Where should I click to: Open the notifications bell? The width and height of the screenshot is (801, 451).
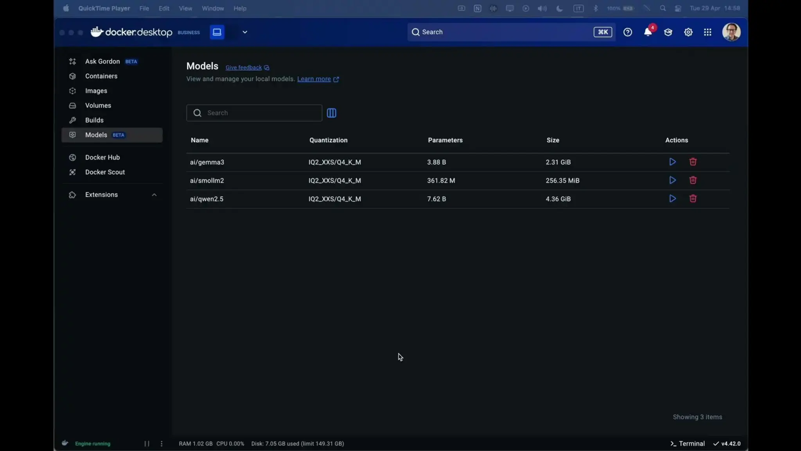[x=648, y=32]
